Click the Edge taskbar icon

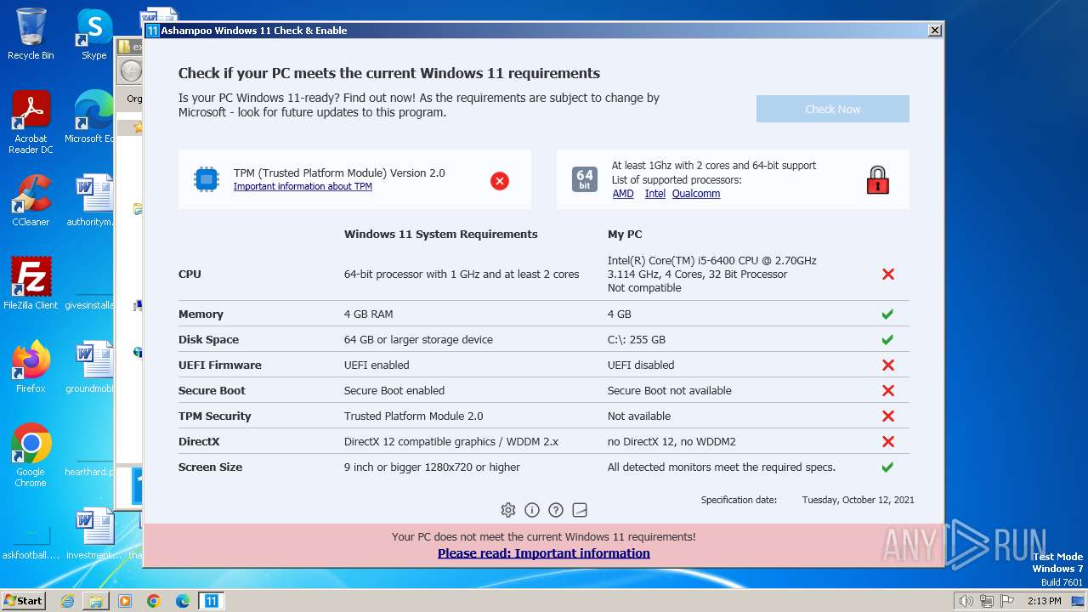[183, 601]
